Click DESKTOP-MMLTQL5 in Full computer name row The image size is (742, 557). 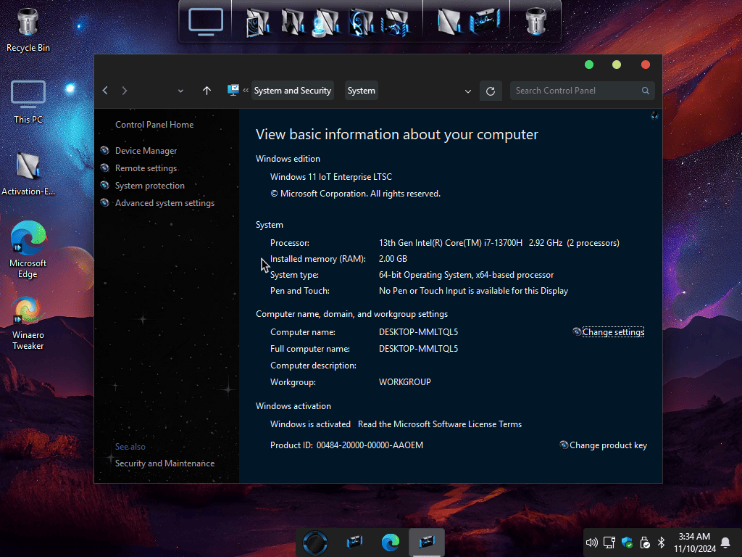(418, 349)
